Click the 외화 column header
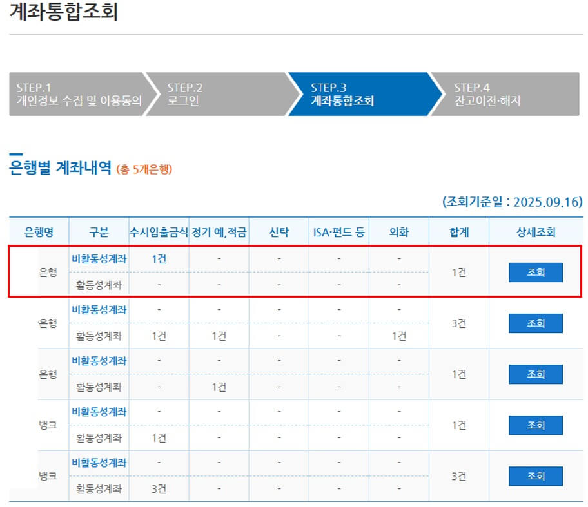Screen dimensions: 588x507 click(x=400, y=233)
